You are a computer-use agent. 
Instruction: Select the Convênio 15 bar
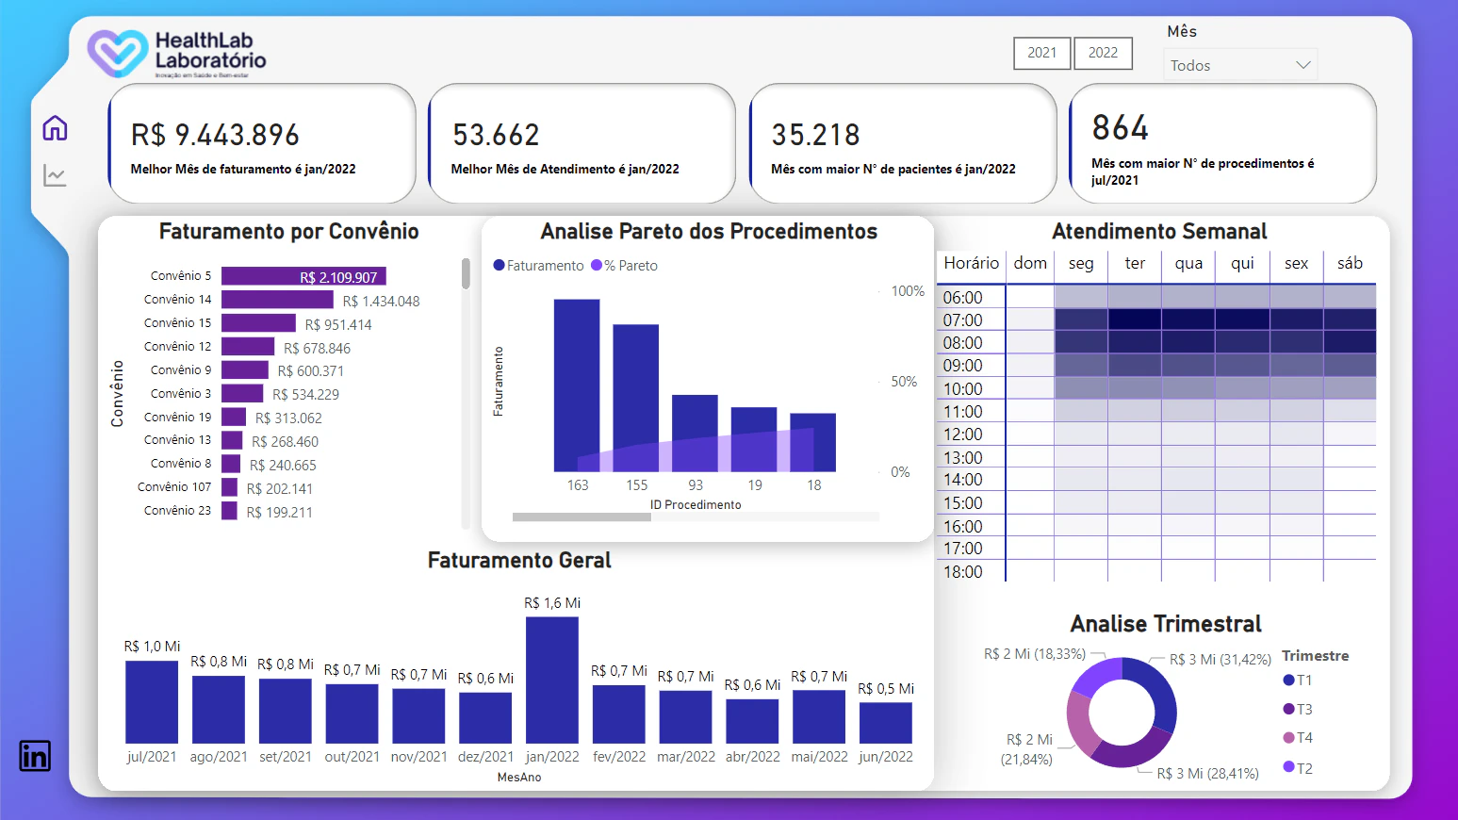click(x=258, y=323)
